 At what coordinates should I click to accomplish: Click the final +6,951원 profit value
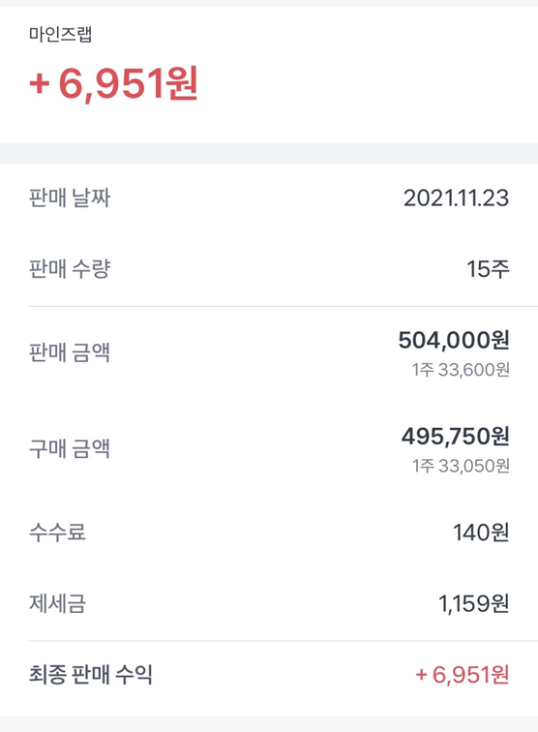click(462, 675)
